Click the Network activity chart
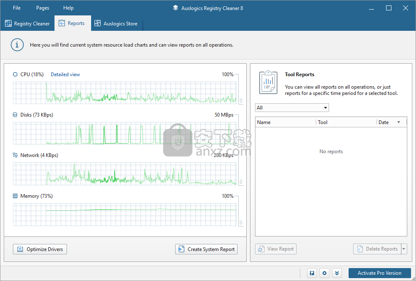Viewport: 416px width, 281px height. pyautogui.click(x=125, y=174)
